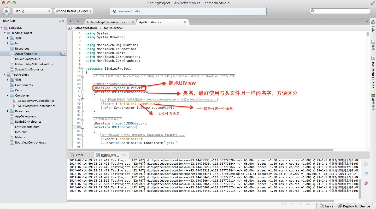Collapse interface BMKAnnotation at line 86
376x209 pixels.
[x=83, y=127]
